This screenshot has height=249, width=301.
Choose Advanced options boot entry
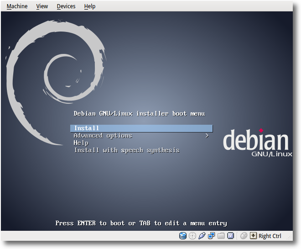(x=141, y=136)
